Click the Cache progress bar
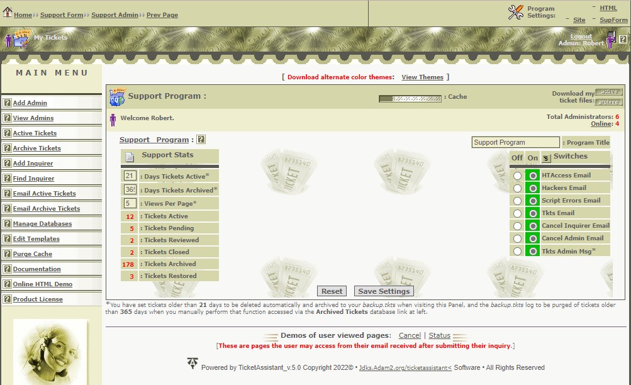This screenshot has height=385, width=631. click(x=411, y=99)
